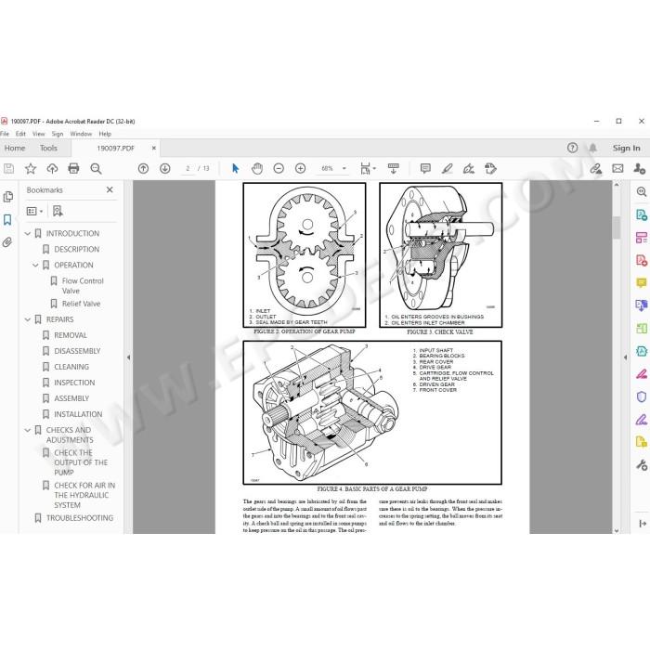Open the page thumbnails panel
Screen dimensions: 650x650
point(7,197)
